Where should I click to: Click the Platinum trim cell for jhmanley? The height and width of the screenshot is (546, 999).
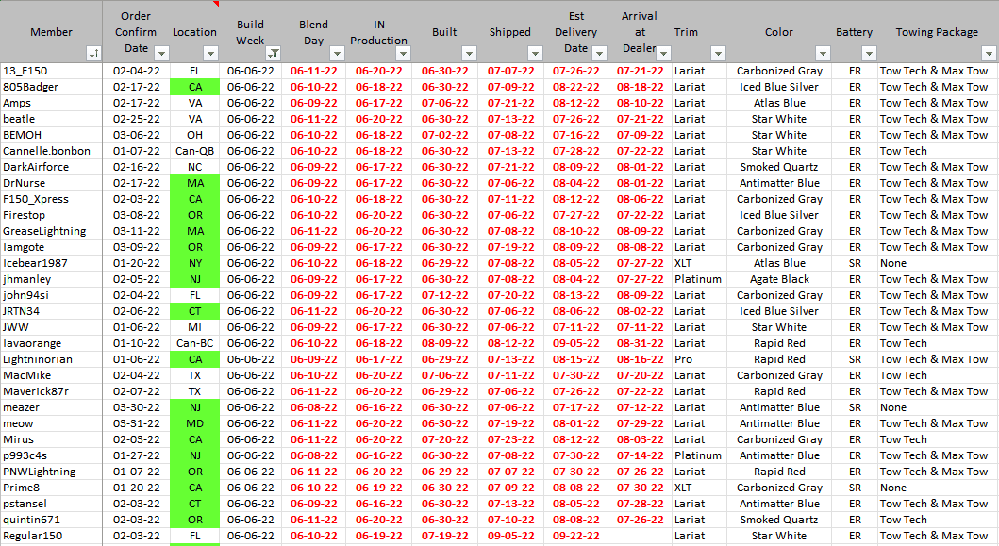tap(697, 279)
